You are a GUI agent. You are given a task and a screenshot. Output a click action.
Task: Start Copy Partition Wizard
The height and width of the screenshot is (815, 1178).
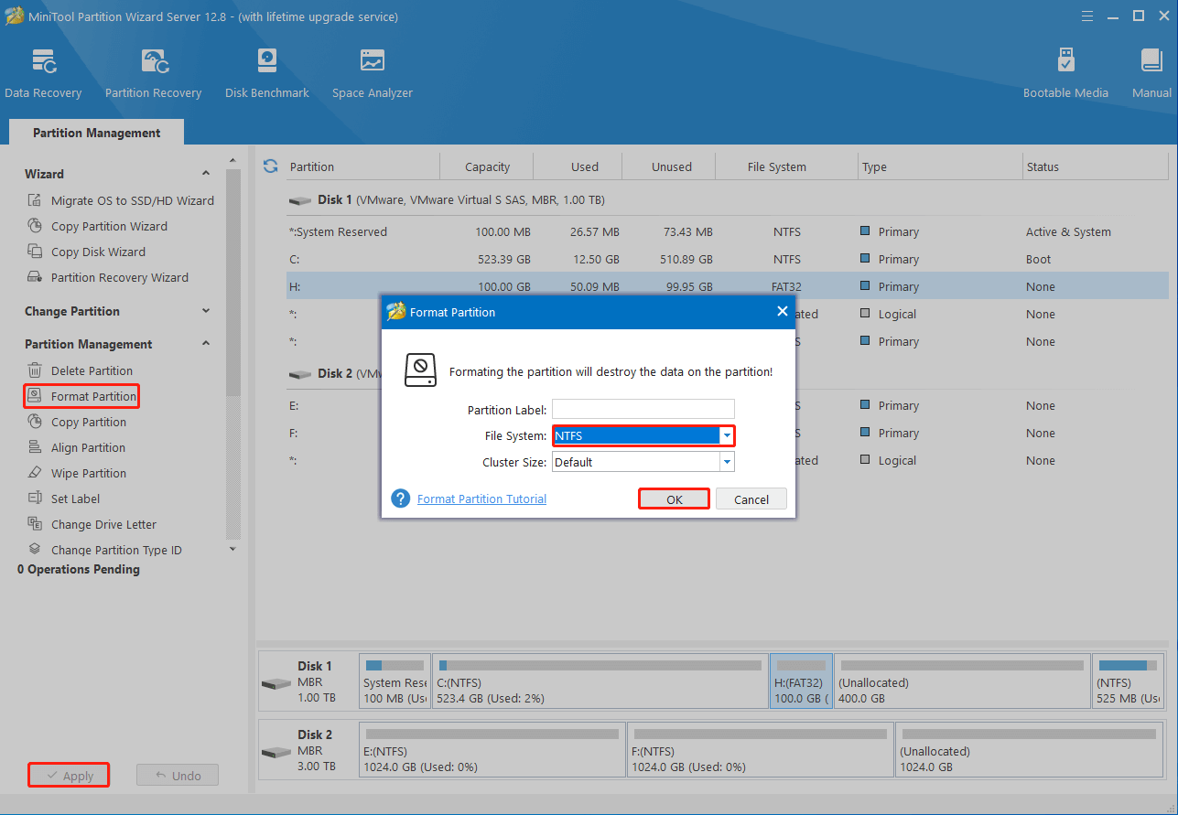[97, 226]
